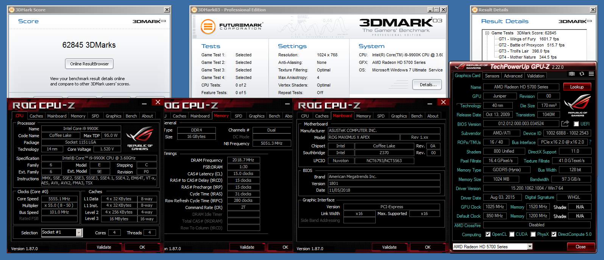Viewport: 604px width, 260px height.
Task: Click the DRAM Frequency value 2018.7 MHz
Action: (x=243, y=160)
